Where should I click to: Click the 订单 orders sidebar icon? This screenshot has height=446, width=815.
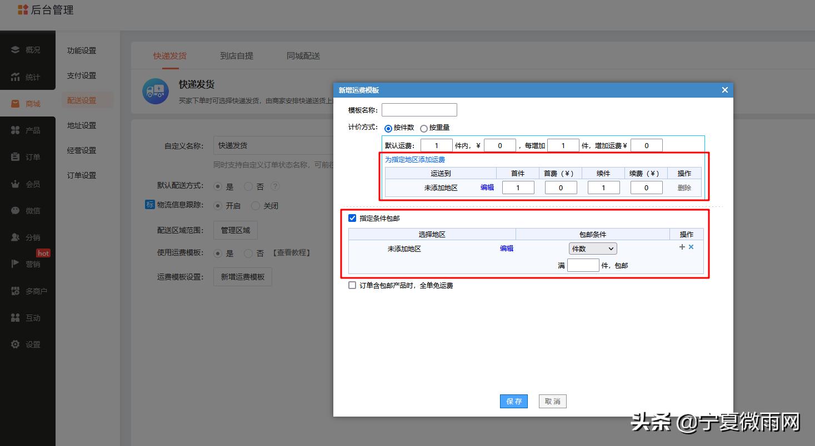28,156
